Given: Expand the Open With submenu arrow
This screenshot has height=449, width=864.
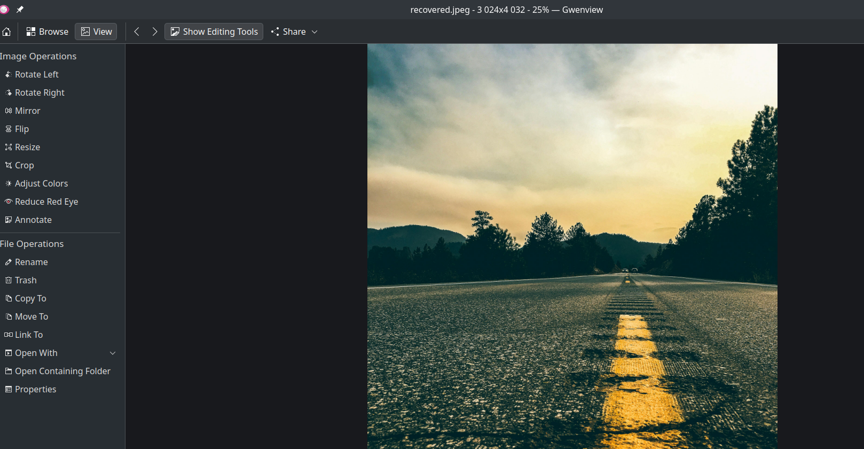Looking at the screenshot, I should tap(113, 353).
